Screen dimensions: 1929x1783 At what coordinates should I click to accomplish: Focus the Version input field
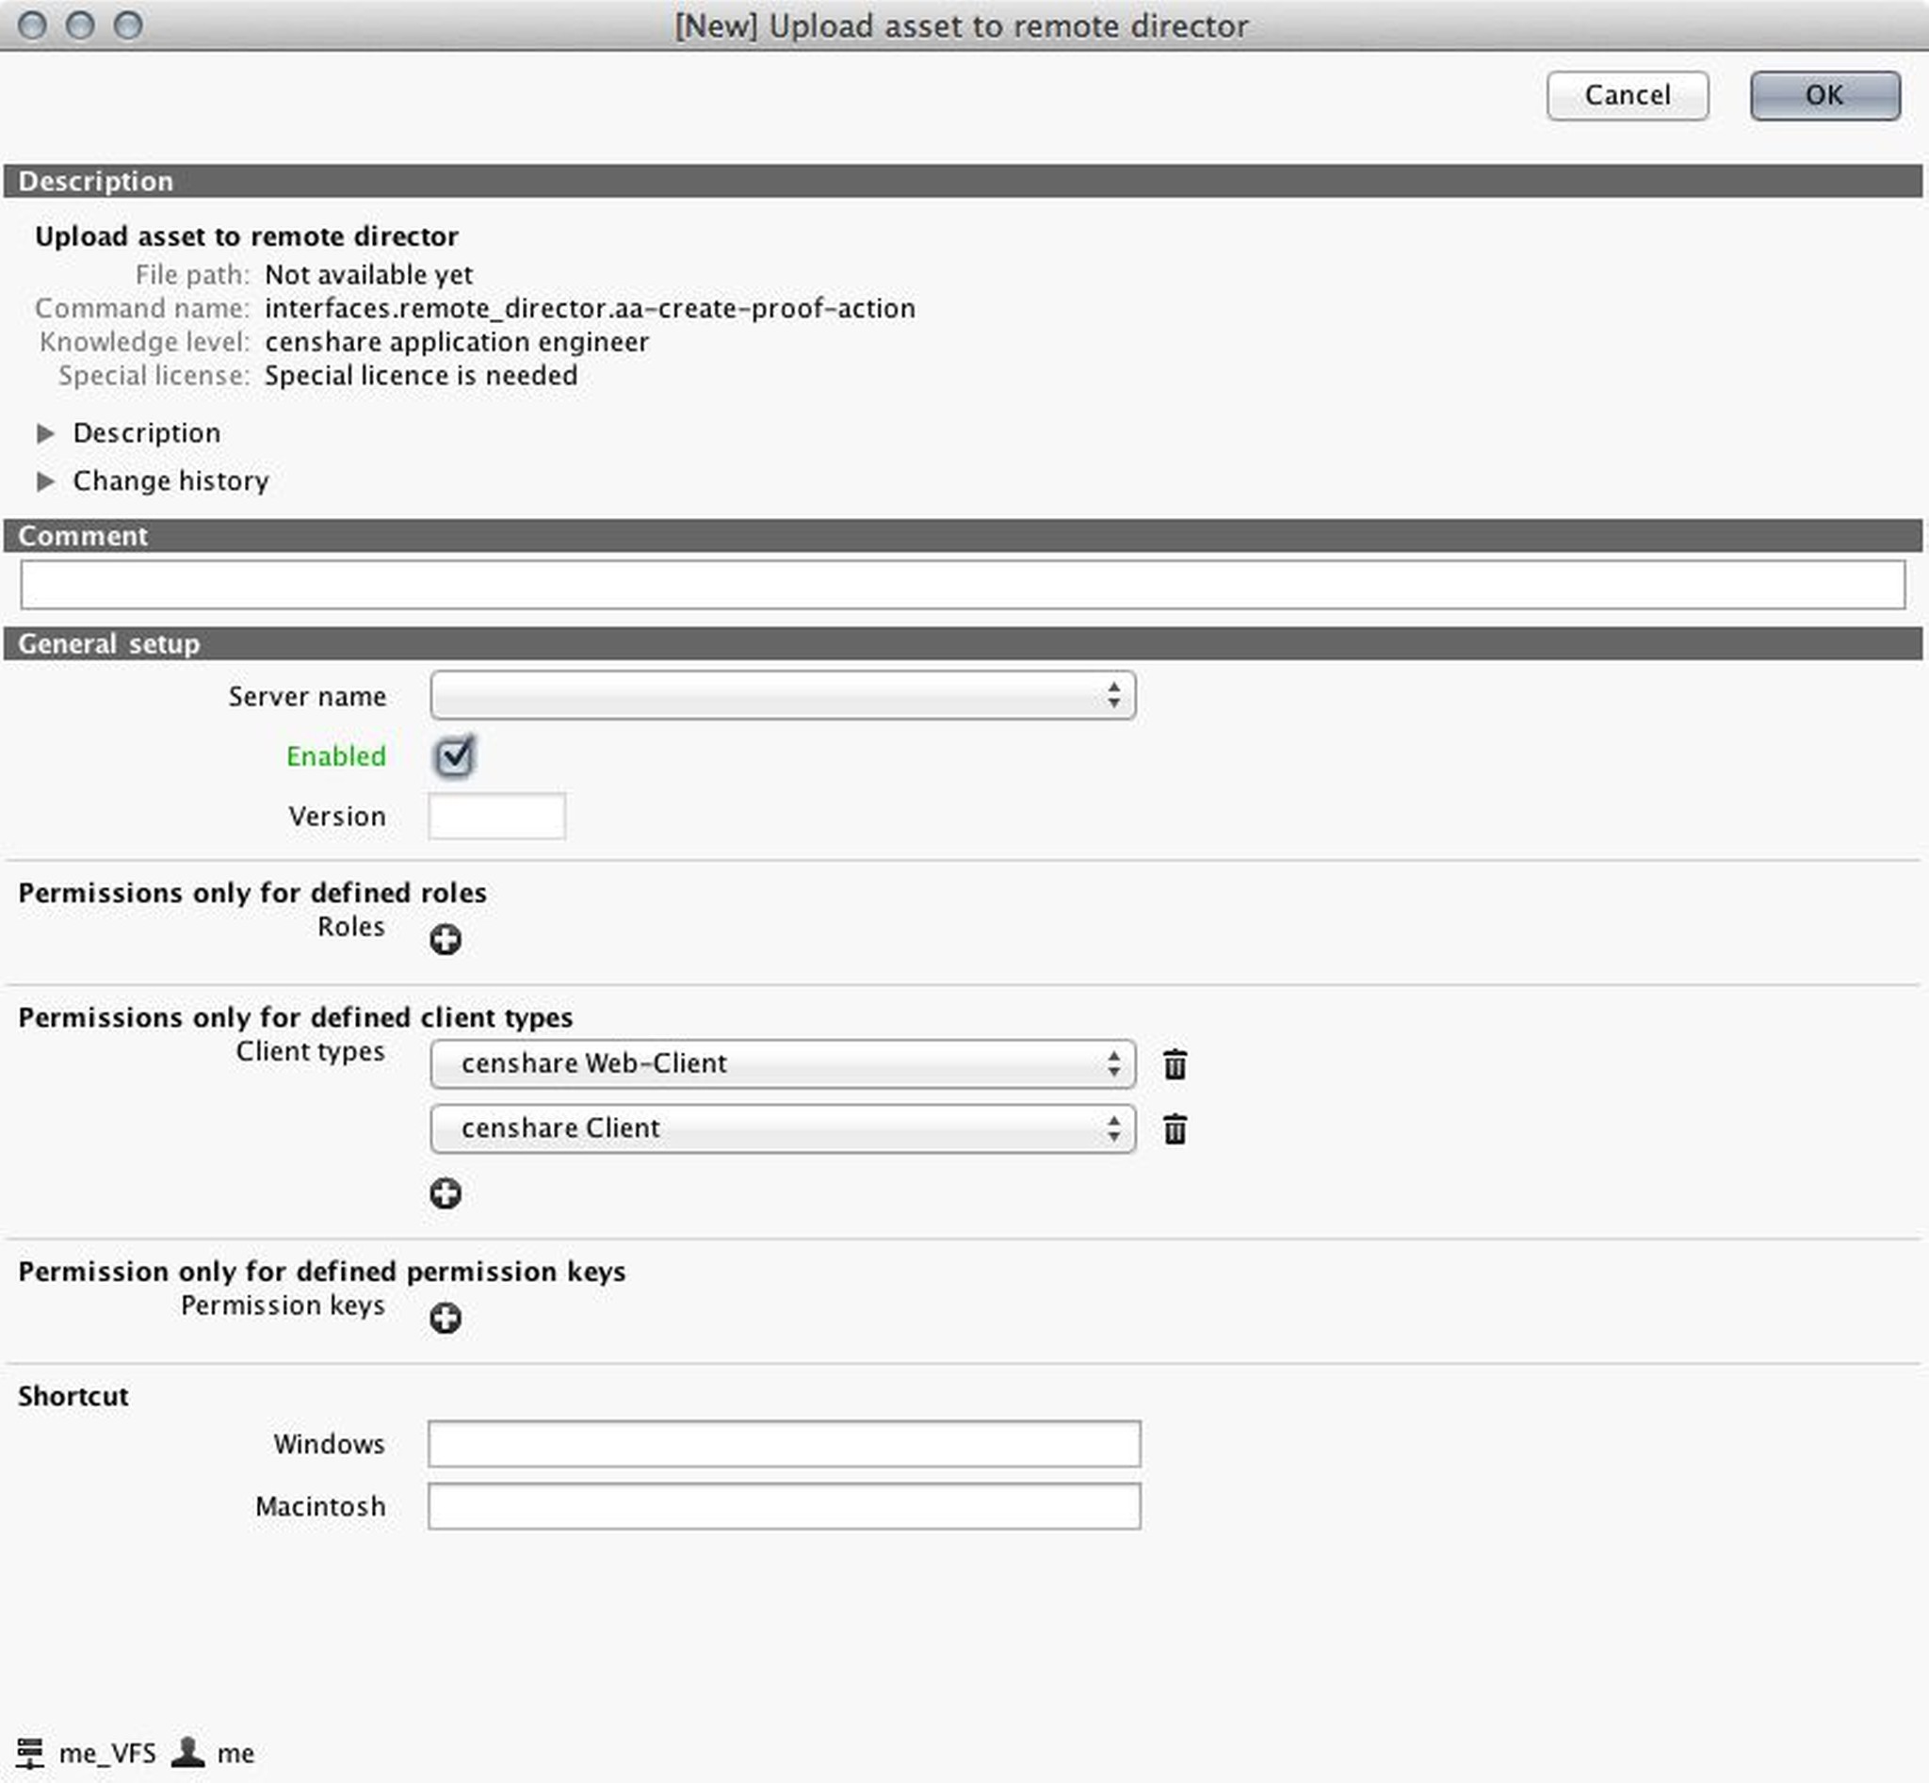coord(497,817)
